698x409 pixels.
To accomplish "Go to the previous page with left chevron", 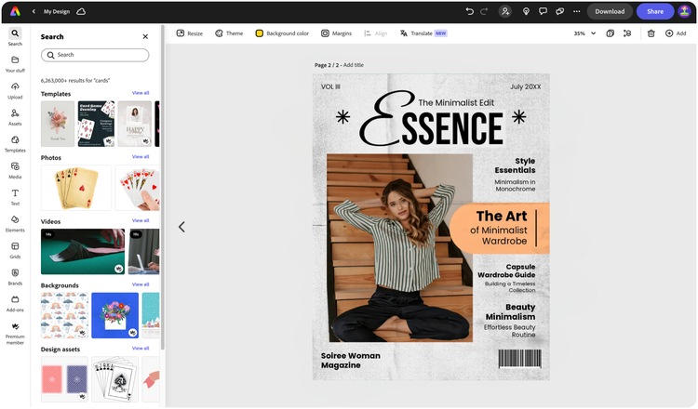I will [181, 227].
